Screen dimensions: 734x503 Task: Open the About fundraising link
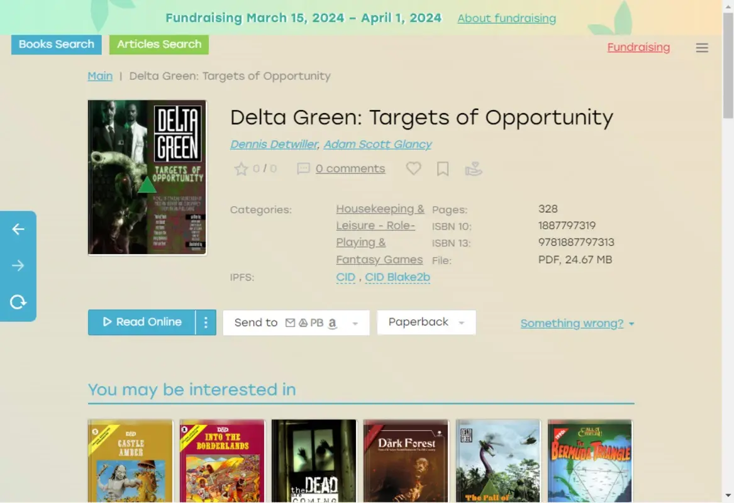506,18
